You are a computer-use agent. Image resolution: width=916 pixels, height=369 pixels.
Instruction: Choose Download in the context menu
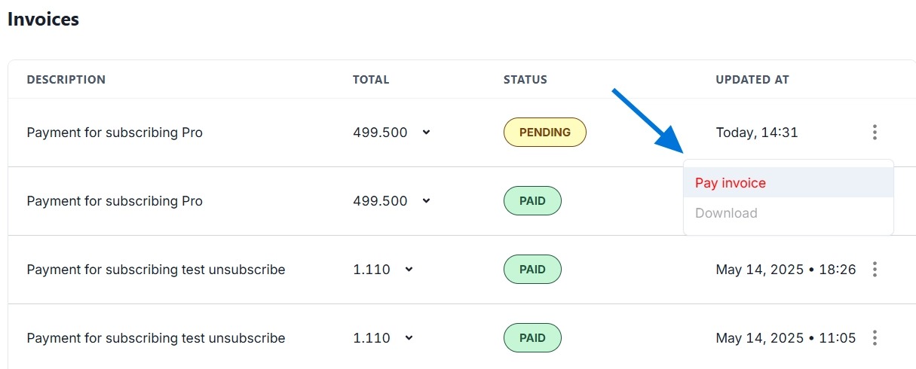pos(726,213)
